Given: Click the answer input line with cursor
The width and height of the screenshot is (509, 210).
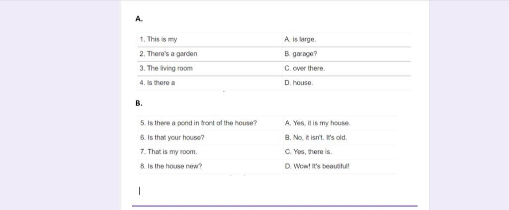Looking at the screenshot, I should [x=274, y=191].
